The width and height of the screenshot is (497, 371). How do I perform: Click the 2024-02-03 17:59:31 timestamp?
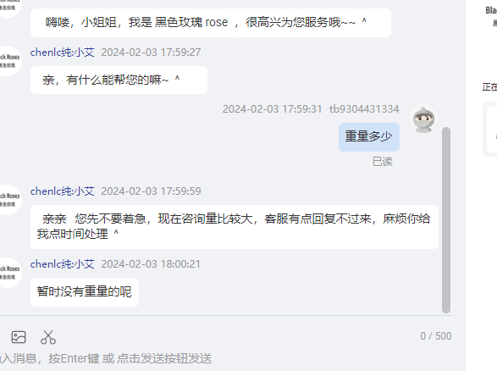(x=273, y=109)
